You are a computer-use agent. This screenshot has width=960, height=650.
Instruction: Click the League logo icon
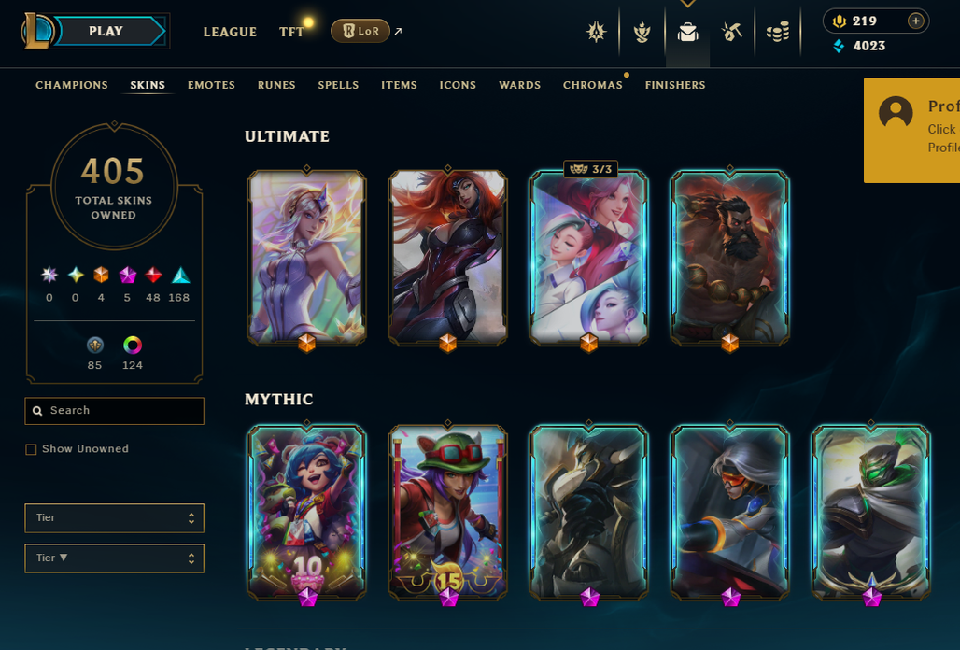[38, 31]
